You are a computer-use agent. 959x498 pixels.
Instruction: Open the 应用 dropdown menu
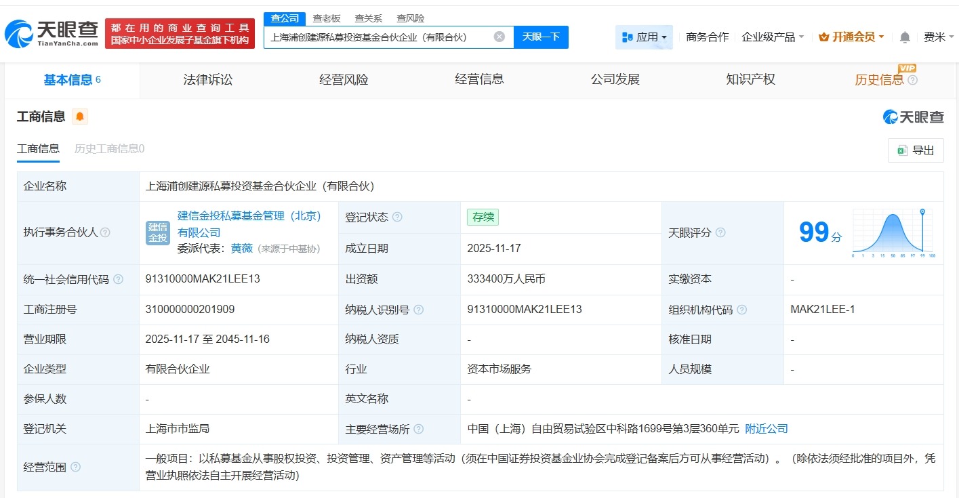pos(644,37)
